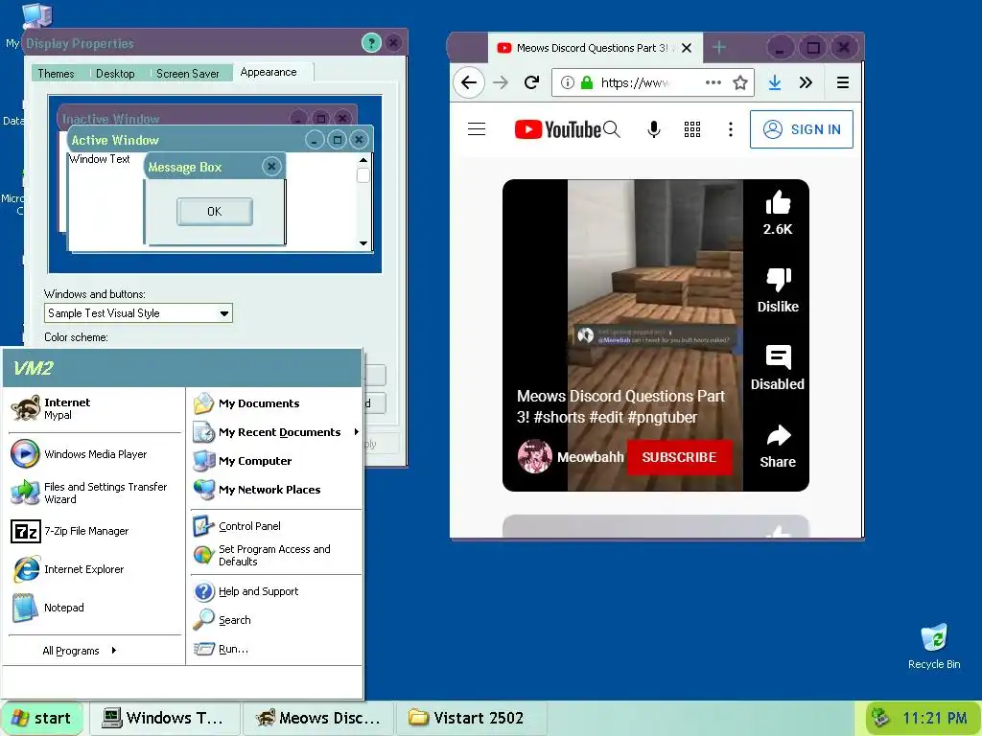The height and width of the screenshot is (736, 982).
Task: Open Control Panel
Action: coord(275,526)
